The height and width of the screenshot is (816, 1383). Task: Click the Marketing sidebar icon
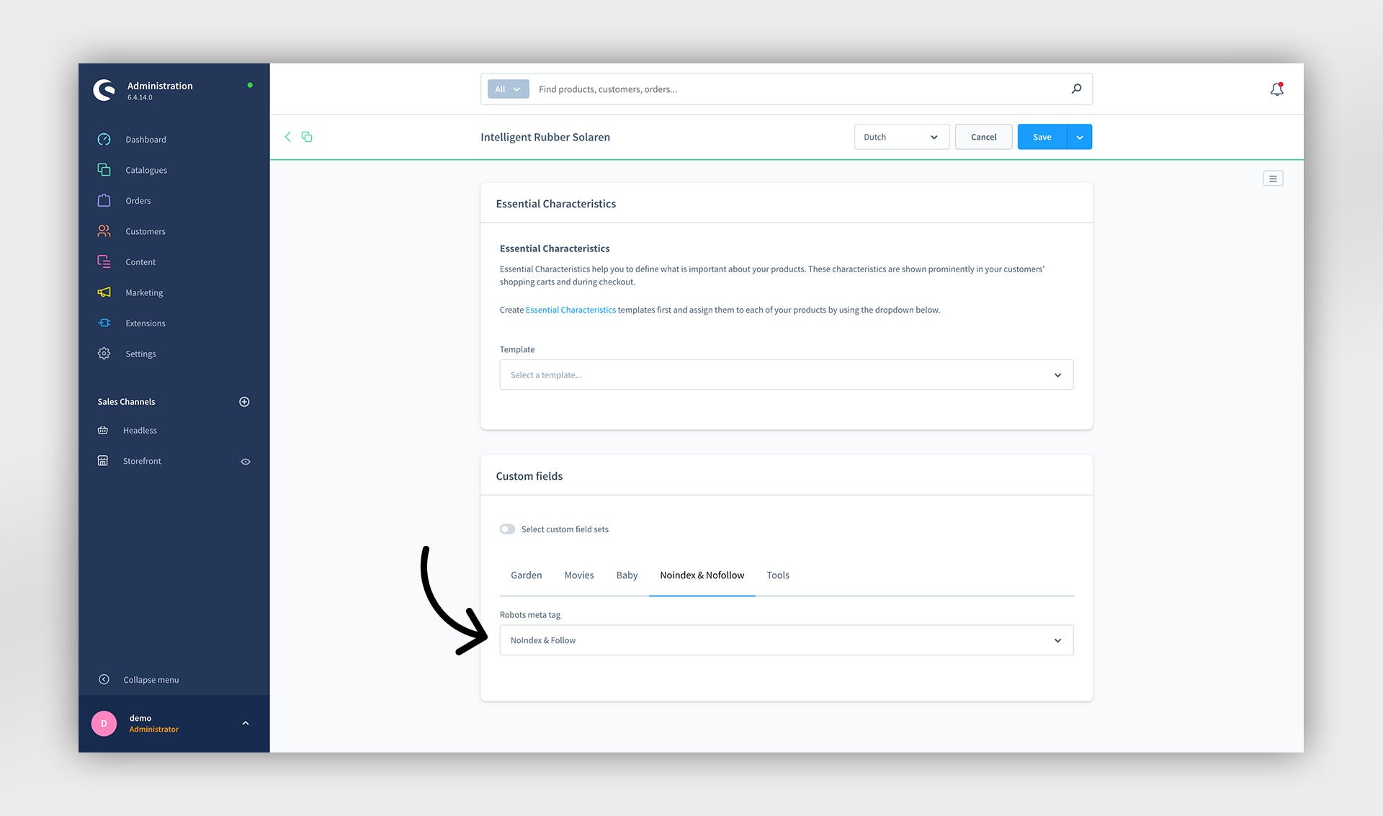point(104,292)
